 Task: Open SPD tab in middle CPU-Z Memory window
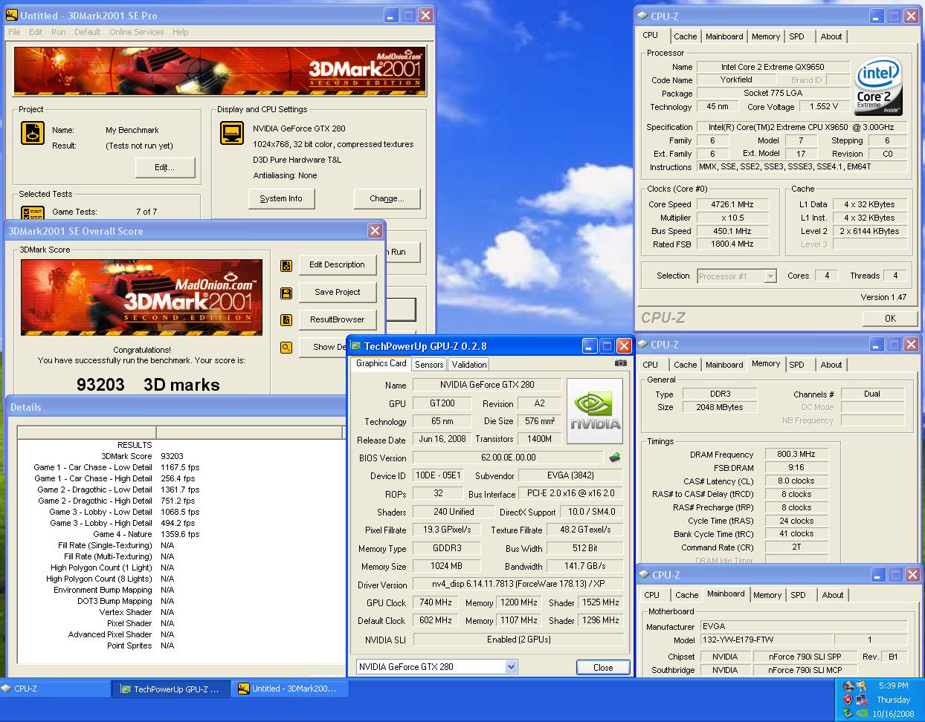796,365
